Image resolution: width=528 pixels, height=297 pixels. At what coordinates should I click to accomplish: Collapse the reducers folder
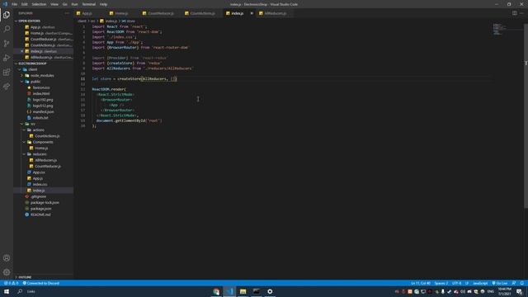[40, 154]
